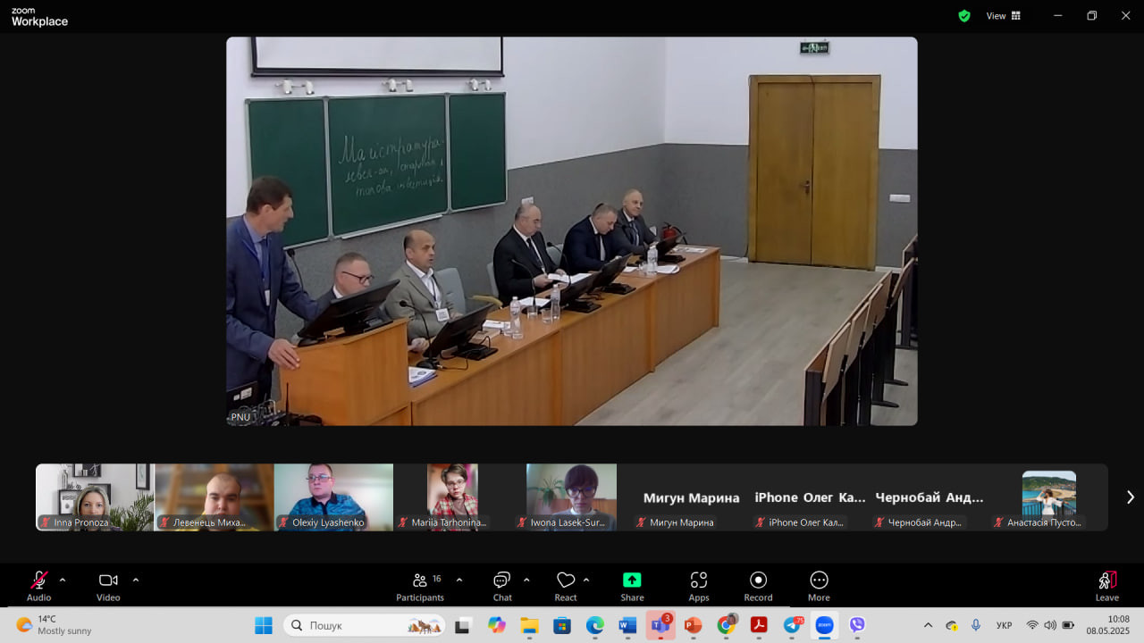The width and height of the screenshot is (1144, 643).
Task: Open the More options menu
Action: 819,586
